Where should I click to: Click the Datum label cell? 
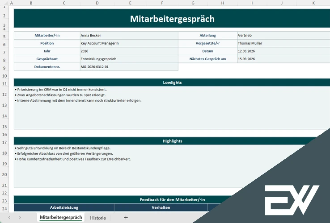point(207,51)
